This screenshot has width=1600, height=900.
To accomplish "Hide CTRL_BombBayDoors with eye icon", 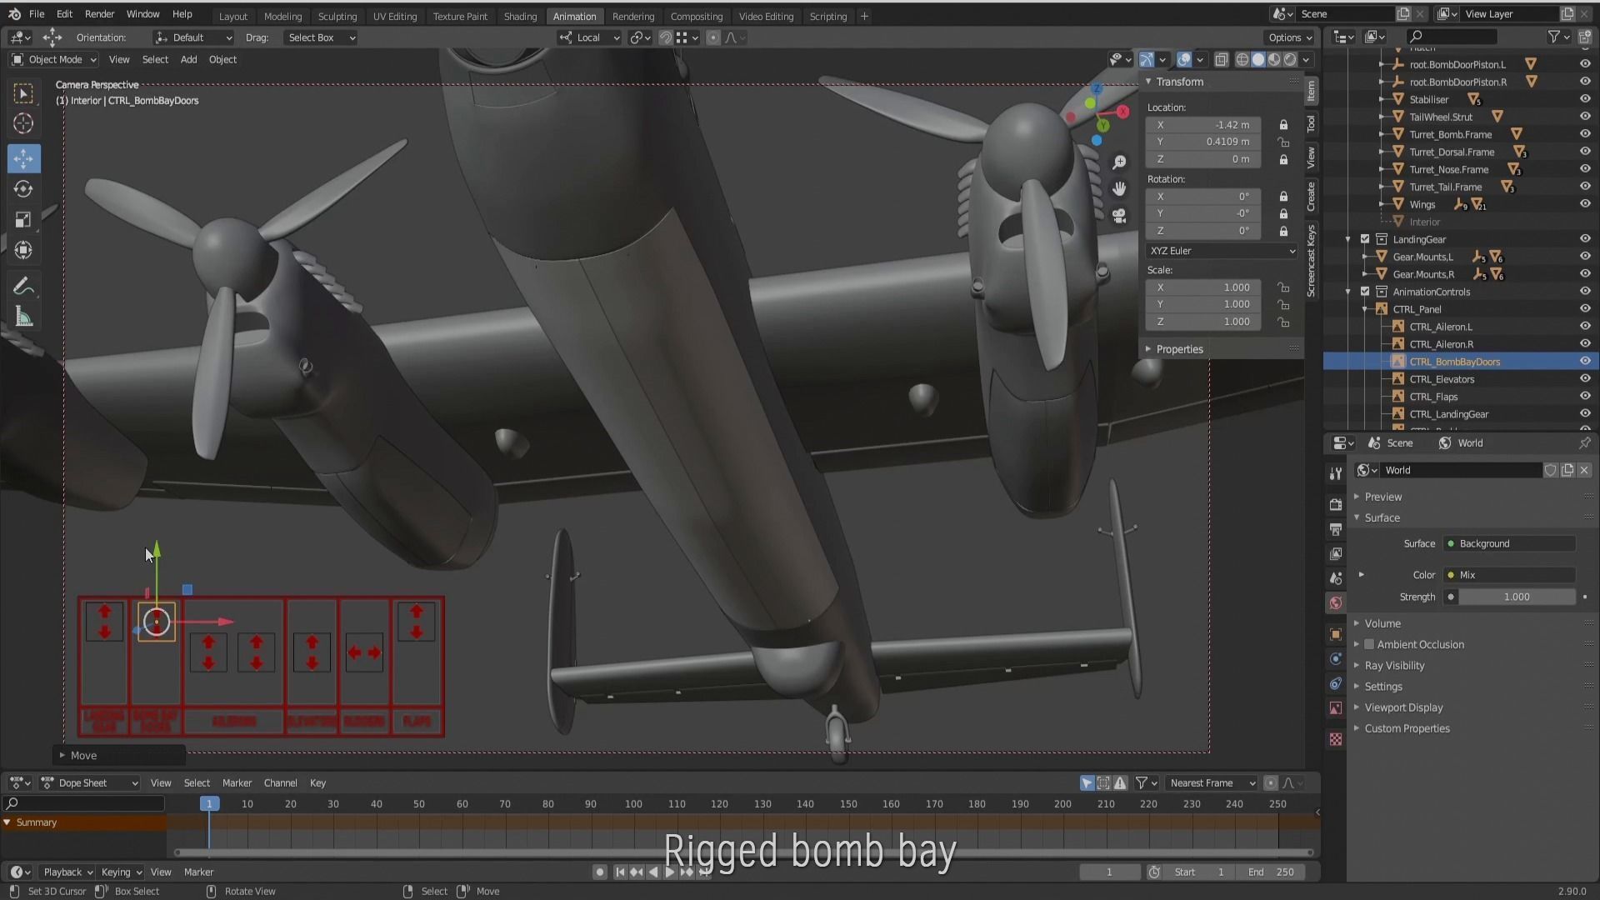I will [1584, 362].
